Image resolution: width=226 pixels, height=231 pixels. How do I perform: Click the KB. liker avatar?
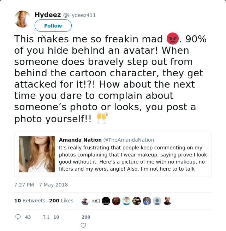pyautogui.click(x=96, y=201)
